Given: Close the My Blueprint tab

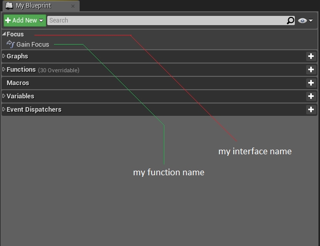Looking at the screenshot, I should pos(73,6).
